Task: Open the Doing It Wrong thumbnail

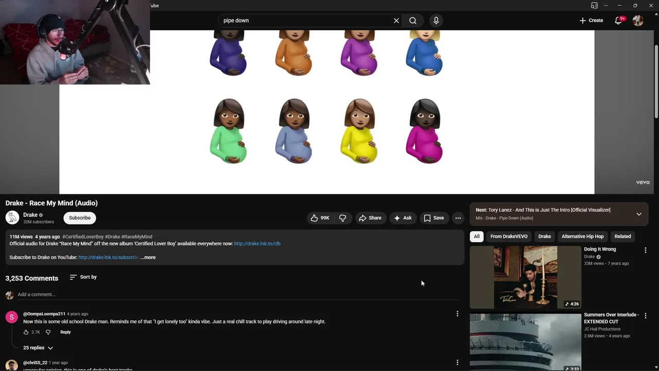Action: [525, 277]
